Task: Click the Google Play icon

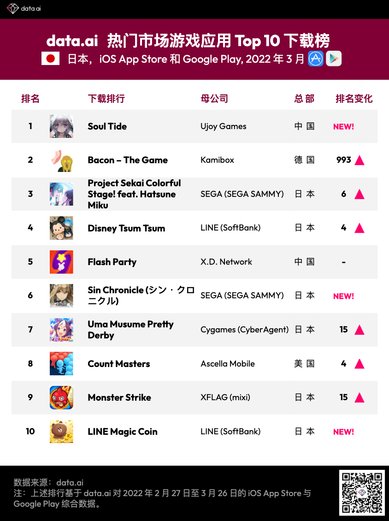Action: click(x=334, y=59)
